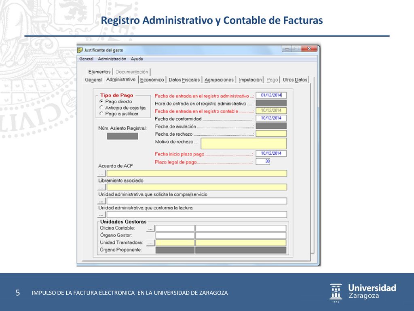
Task: Click the Motivo de rechazo text box
Action: (244, 144)
